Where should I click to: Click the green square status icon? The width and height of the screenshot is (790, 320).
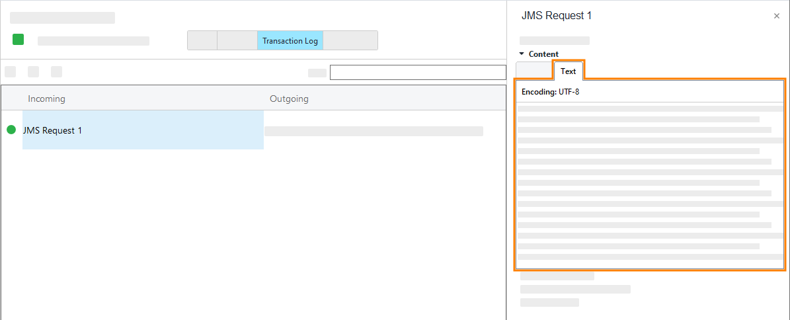(19, 40)
